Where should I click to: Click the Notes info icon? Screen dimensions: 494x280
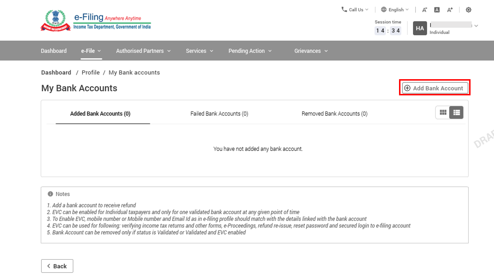[x=50, y=194]
